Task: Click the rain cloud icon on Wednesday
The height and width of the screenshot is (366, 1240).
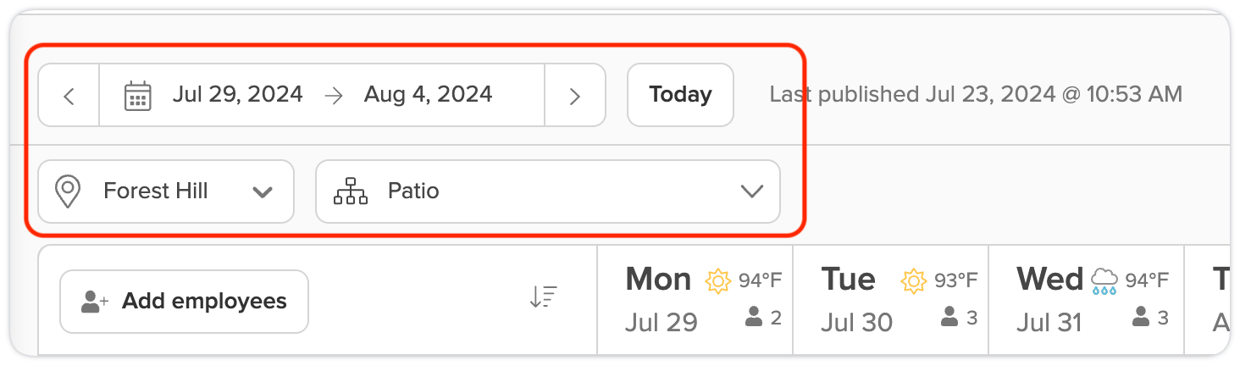Action: (x=1104, y=281)
